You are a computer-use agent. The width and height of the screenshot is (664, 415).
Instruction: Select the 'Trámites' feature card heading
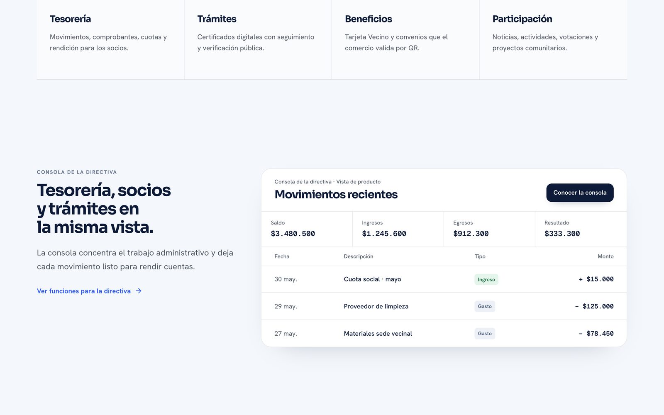click(x=217, y=19)
